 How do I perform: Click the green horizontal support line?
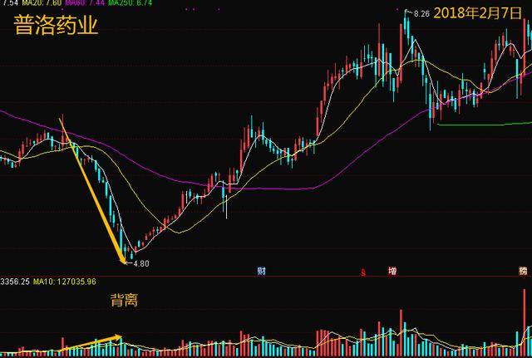(x=482, y=124)
